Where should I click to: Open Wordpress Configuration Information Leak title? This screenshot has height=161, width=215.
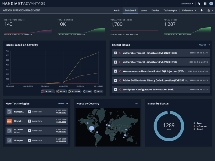(x=148, y=90)
